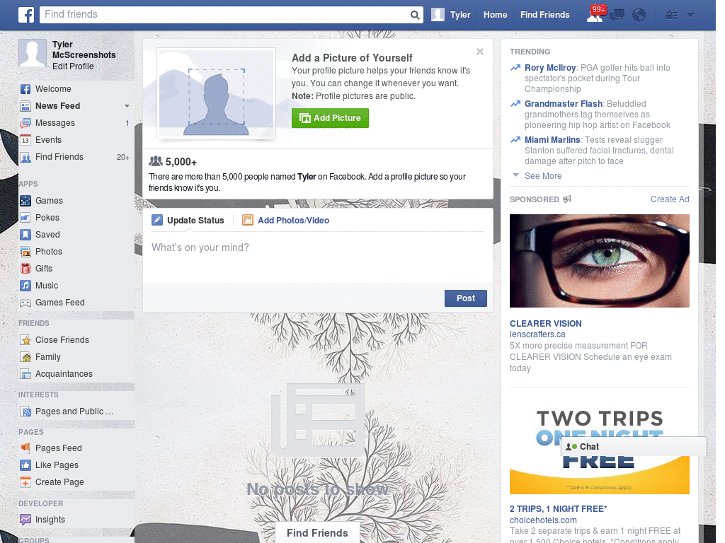This screenshot has width=725, height=543.
Task: Select the Add Photos/Video tab
Action: pos(286,221)
